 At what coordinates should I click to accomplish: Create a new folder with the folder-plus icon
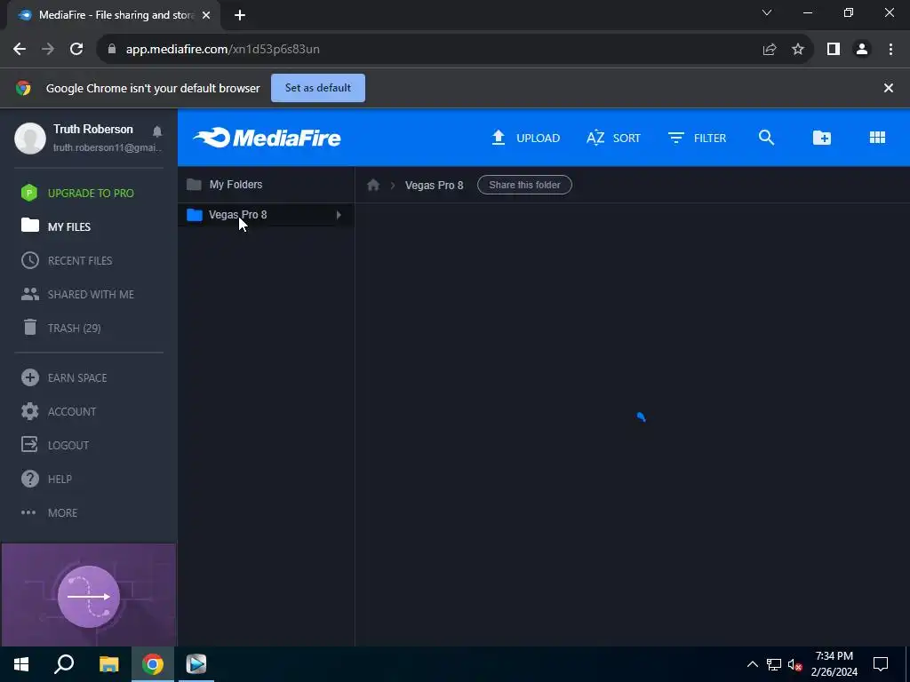[x=822, y=138]
